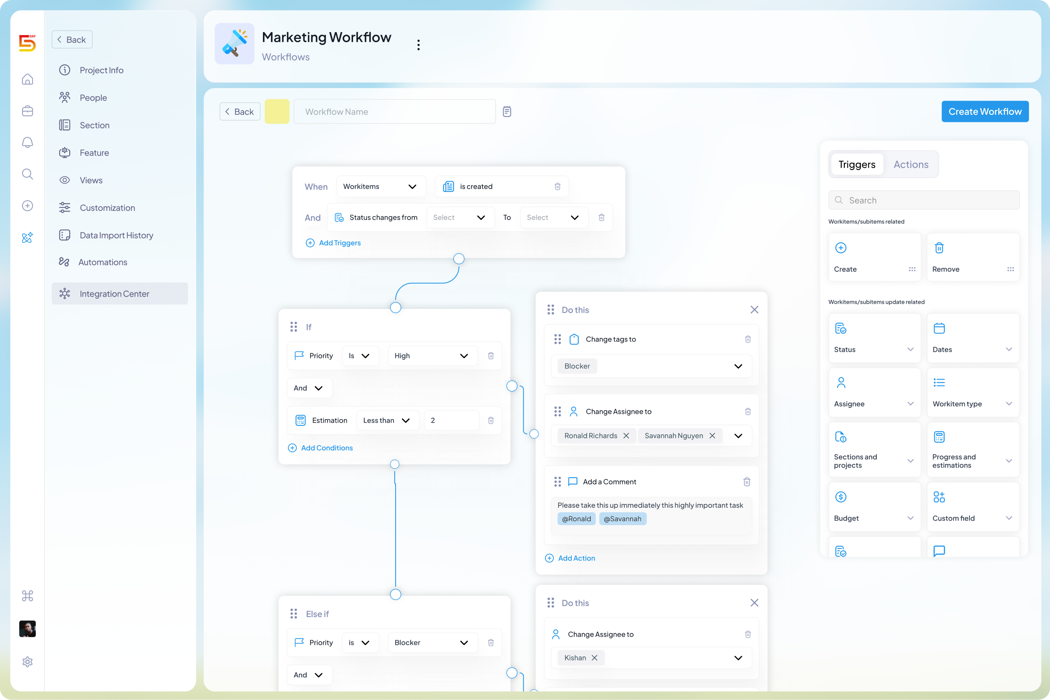Close the second Do this panel
This screenshot has width=1050, height=700.
coord(755,603)
